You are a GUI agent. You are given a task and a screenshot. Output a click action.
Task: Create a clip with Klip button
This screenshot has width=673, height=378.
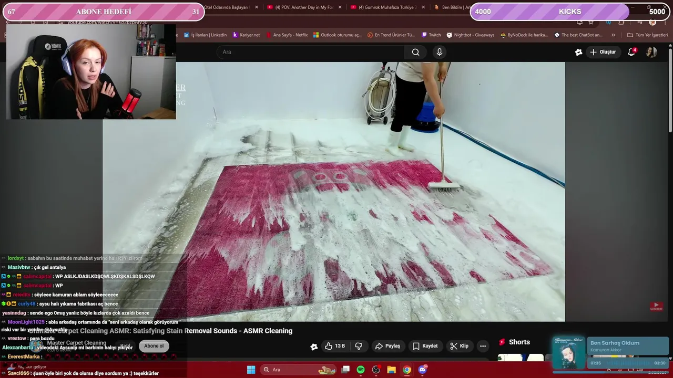click(459, 346)
